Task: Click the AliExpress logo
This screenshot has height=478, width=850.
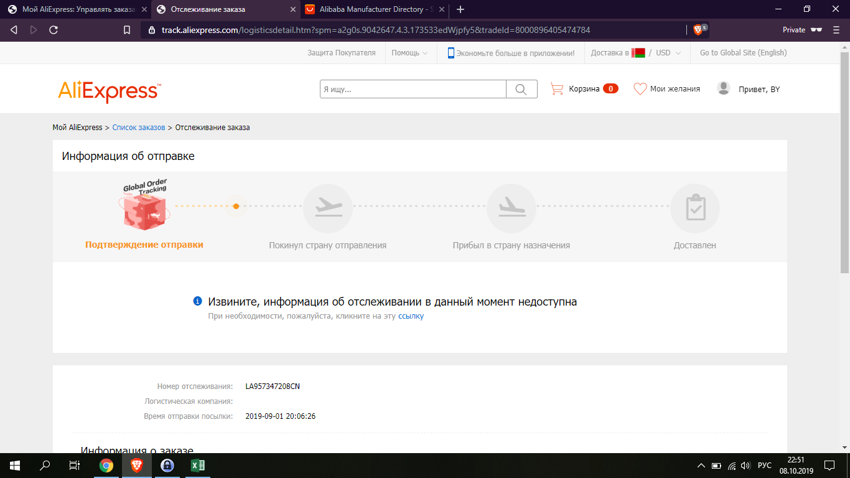Action: point(110,91)
